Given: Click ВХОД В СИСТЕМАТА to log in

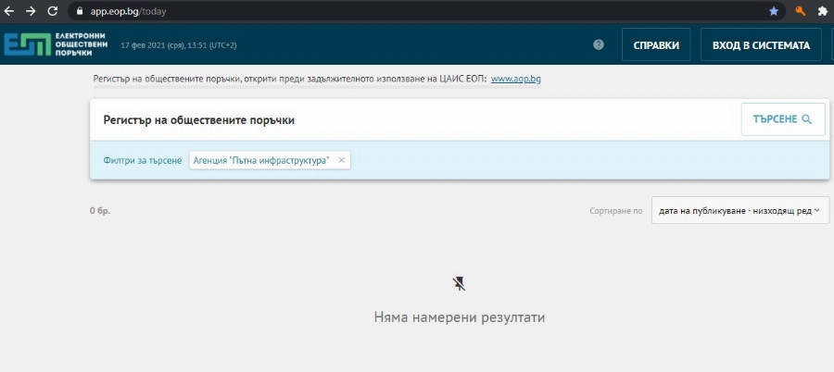Looking at the screenshot, I should pos(761,45).
